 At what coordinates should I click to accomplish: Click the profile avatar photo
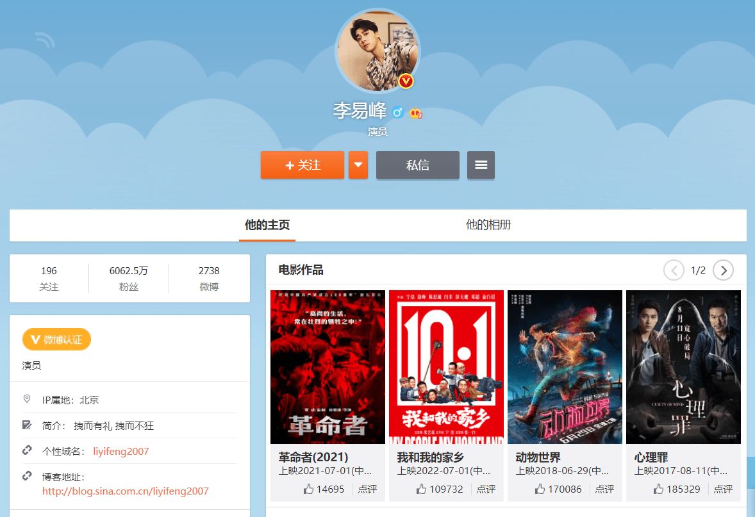point(377,51)
